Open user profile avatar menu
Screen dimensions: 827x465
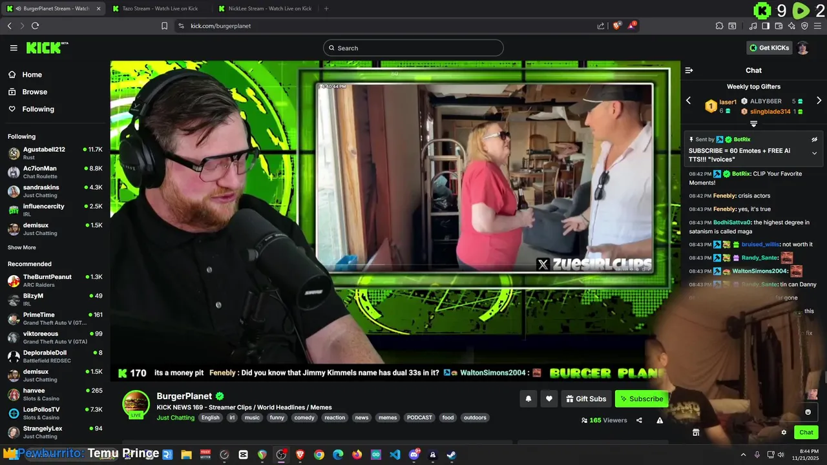click(802, 48)
